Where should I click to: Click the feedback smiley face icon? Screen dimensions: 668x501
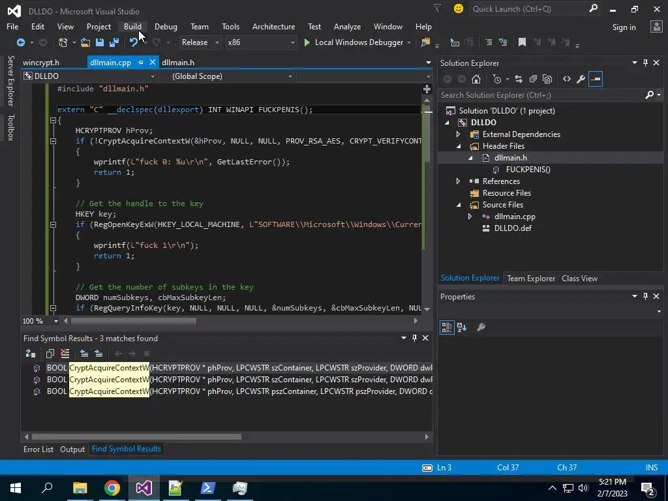click(459, 8)
